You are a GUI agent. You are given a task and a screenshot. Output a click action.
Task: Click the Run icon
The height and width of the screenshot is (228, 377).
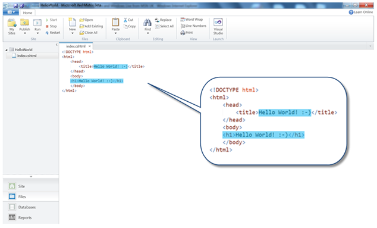pyautogui.click(x=37, y=23)
